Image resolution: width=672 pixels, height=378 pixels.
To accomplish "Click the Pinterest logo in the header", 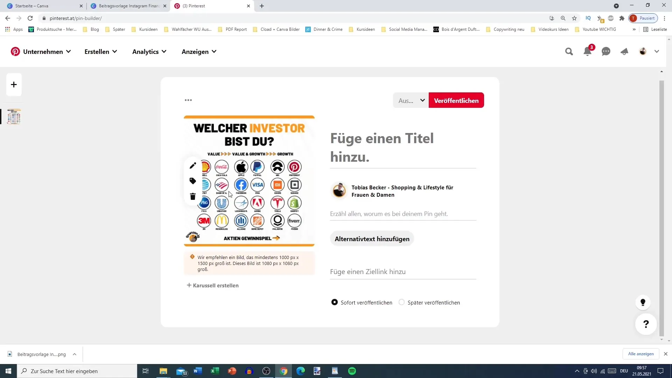I will click(x=15, y=51).
